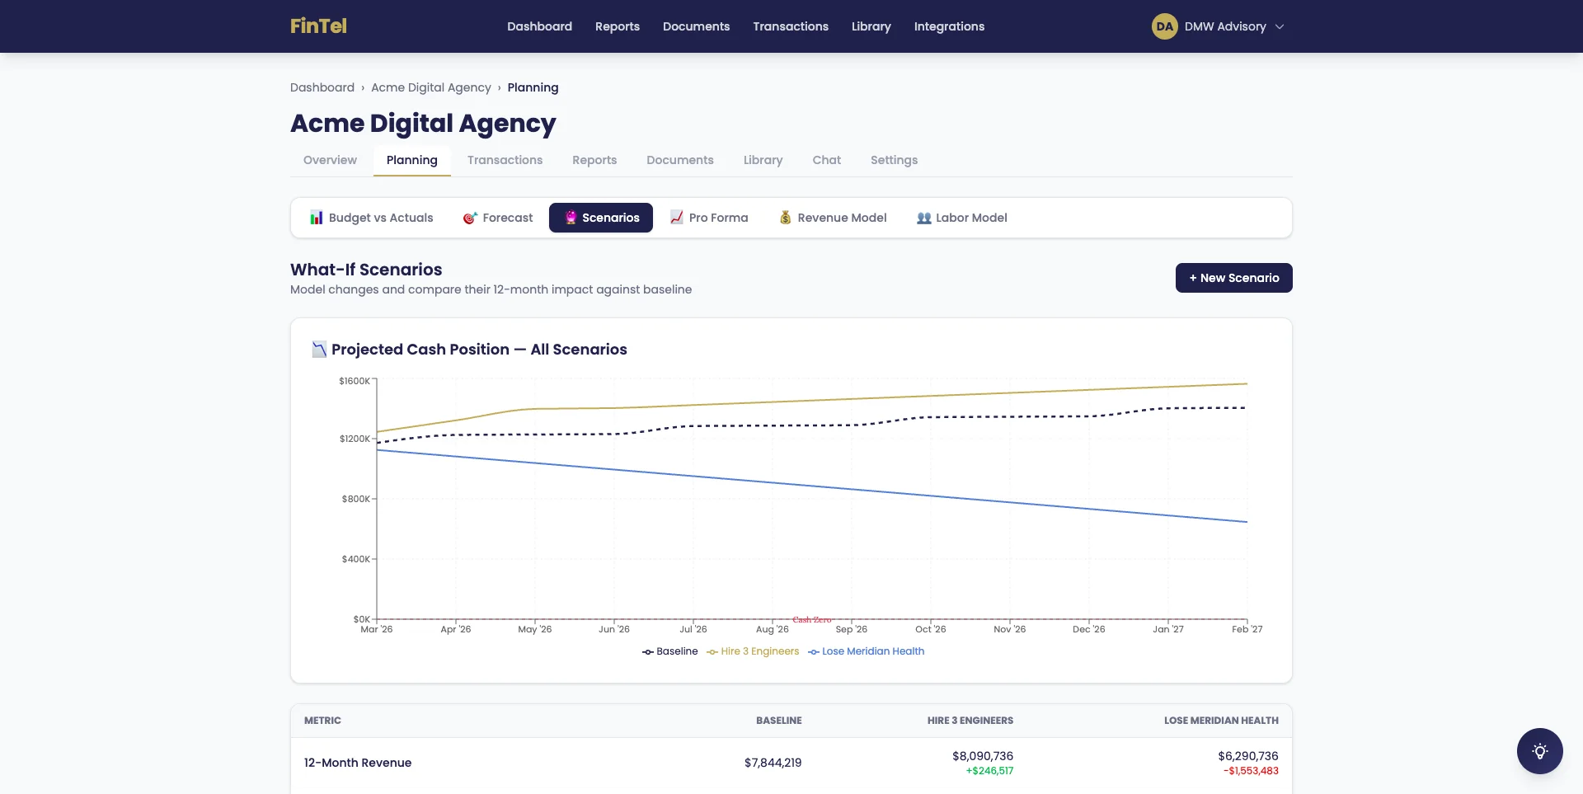Image resolution: width=1583 pixels, height=794 pixels.
Task: Click the Revenue Model money bag icon
Action: 786,218
